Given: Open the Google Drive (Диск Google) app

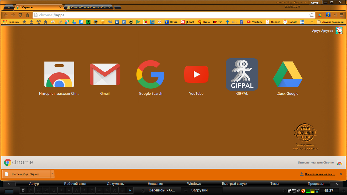Looking at the screenshot, I should 288,75.
